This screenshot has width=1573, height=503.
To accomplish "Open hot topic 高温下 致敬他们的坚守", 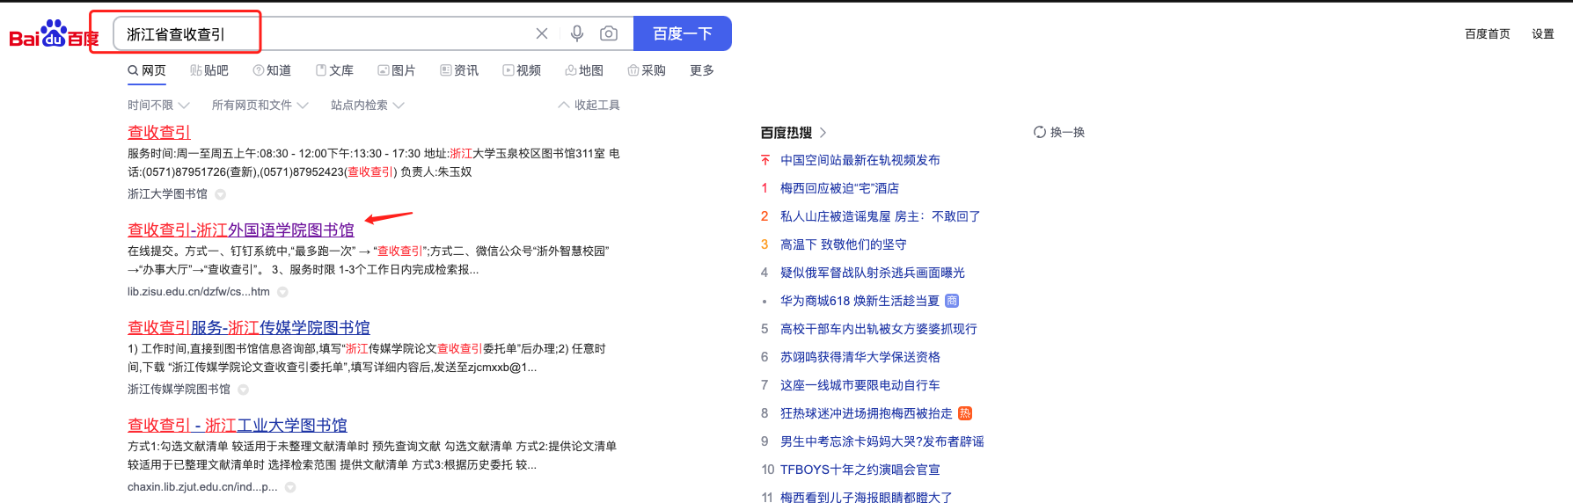I will point(843,244).
